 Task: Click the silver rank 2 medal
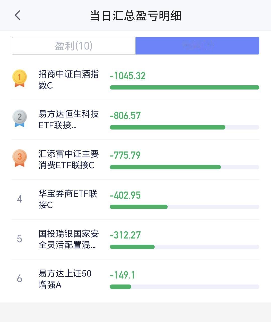[x=20, y=118]
